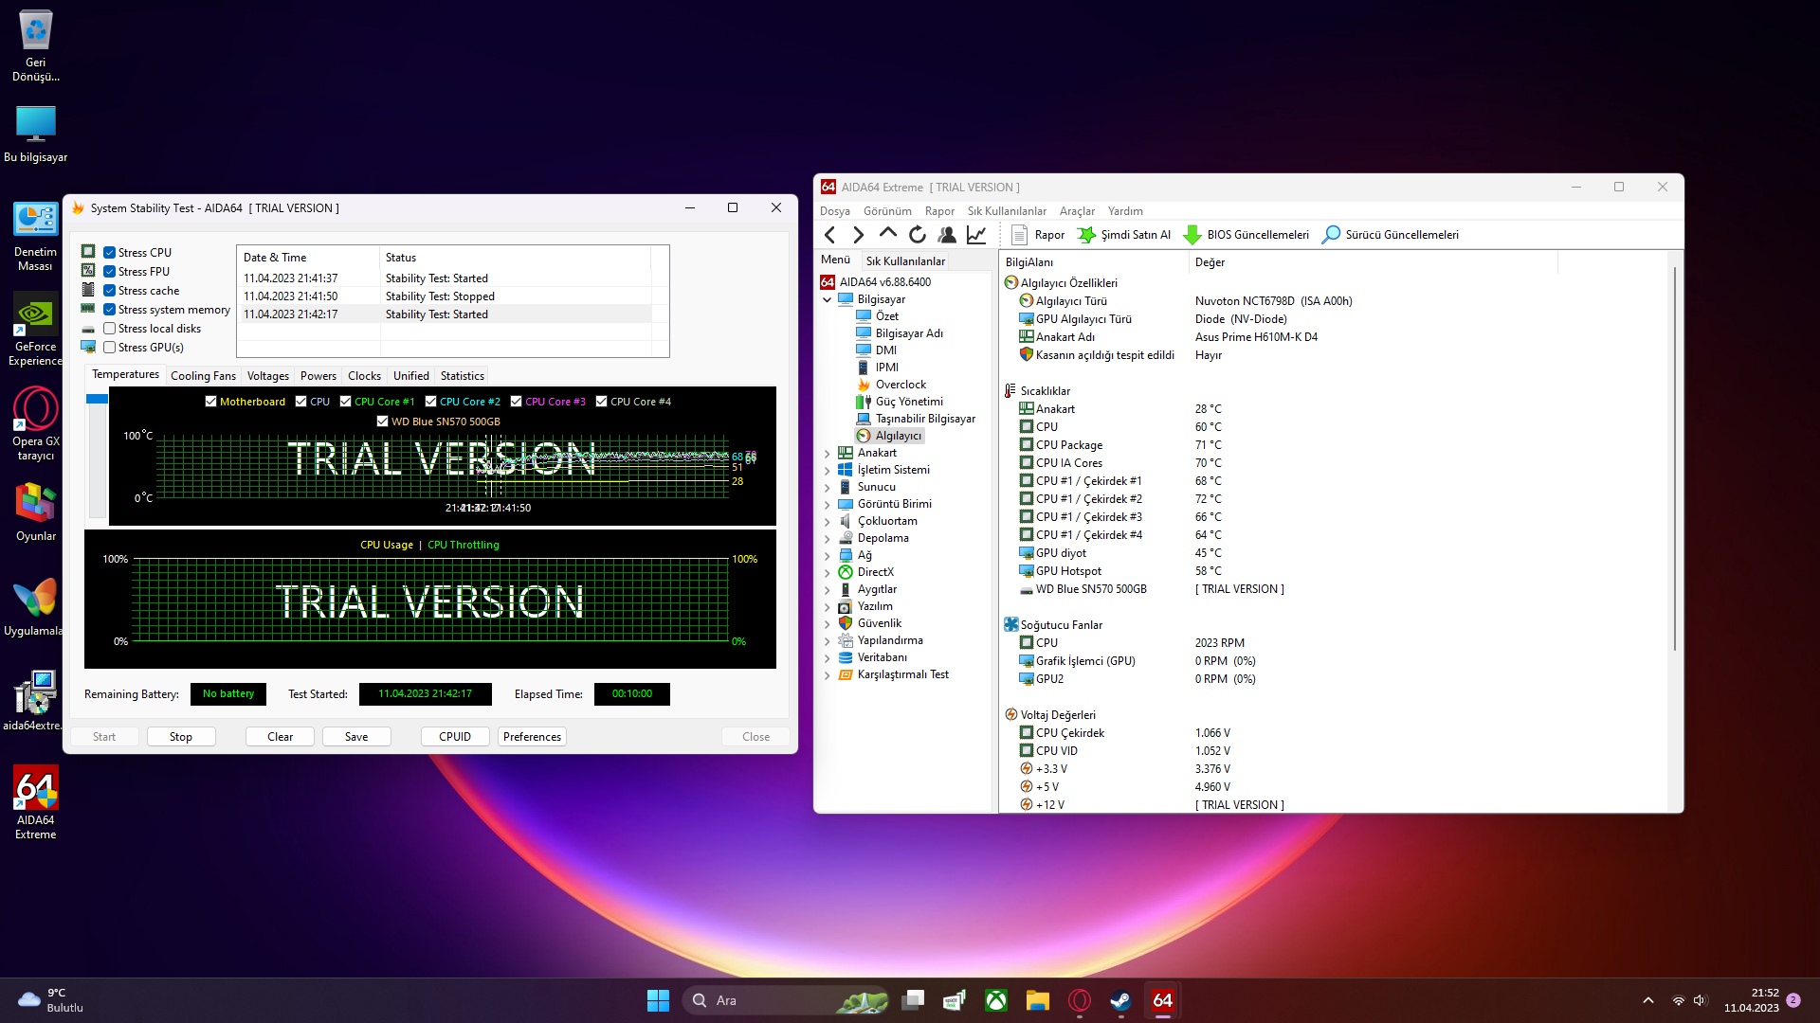Screen dimensions: 1820x1023
Task: Go forward with AIDA64 toolbar Forward arrow
Action: (858, 235)
